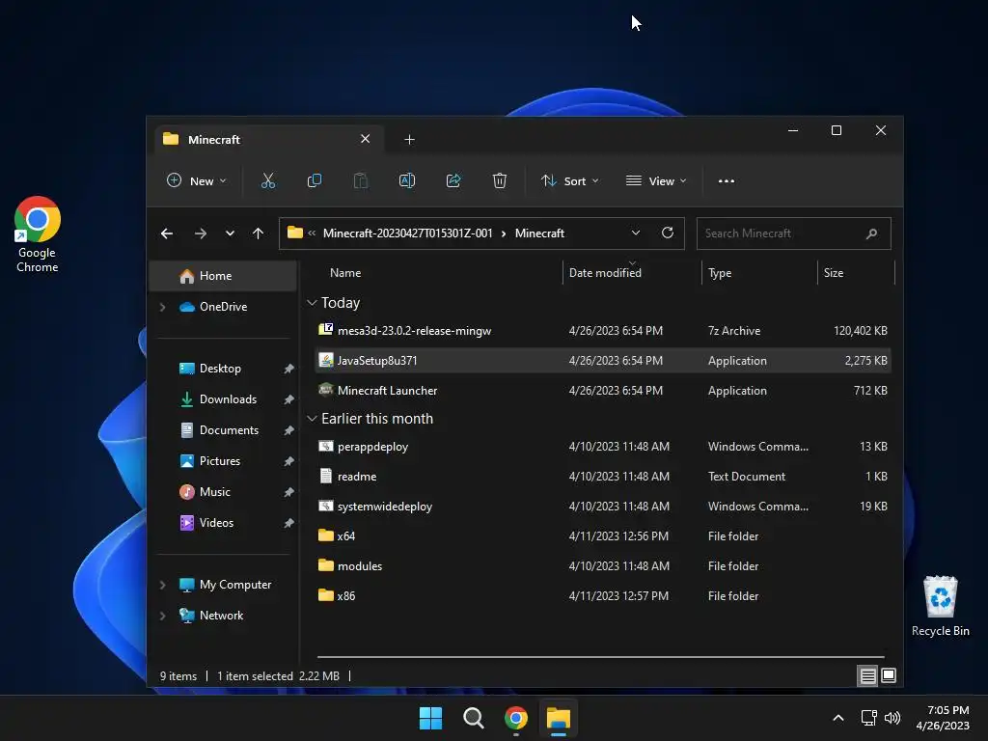Open the New item dropdown
The height and width of the screenshot is (741, 988).
coord(196,180)
